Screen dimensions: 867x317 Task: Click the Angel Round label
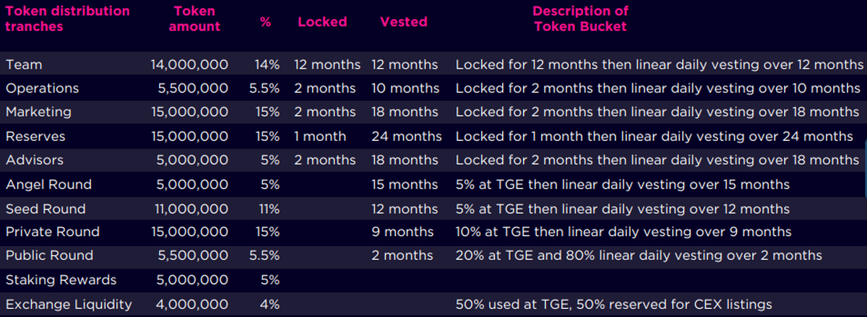[48, 184]
